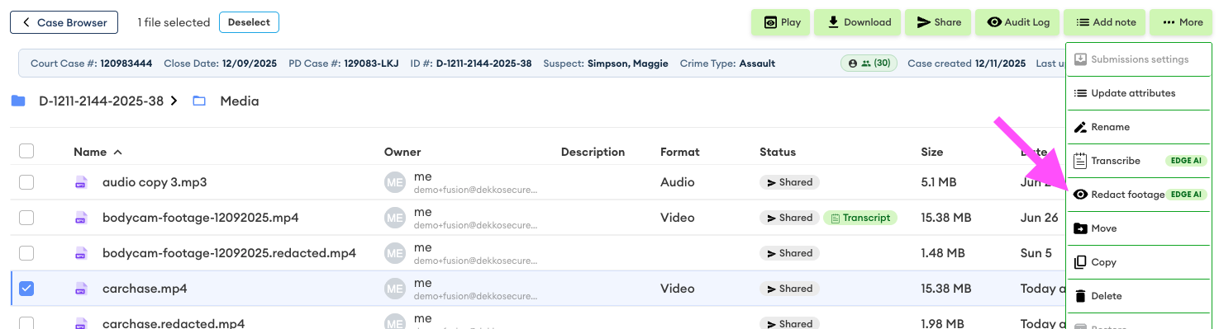
Task: Click the blue folder icon before D-1211-2144-2025-38
Action: point(18,101)
